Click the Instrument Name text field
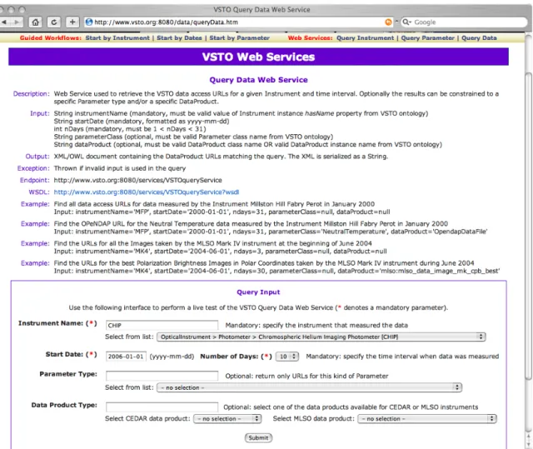This screenshot has height=449, width=533. click(162, 325)
